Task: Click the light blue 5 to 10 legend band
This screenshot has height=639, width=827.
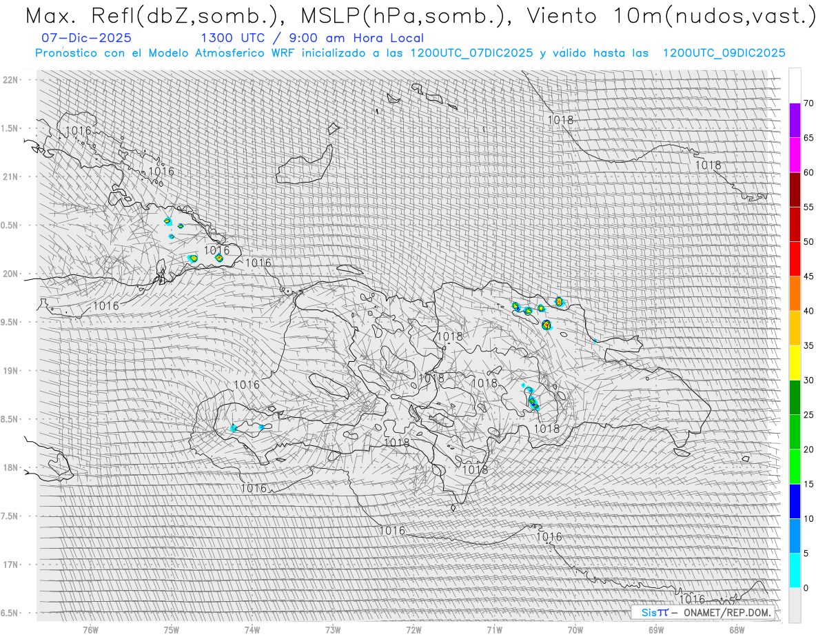Action: point(795,536)
